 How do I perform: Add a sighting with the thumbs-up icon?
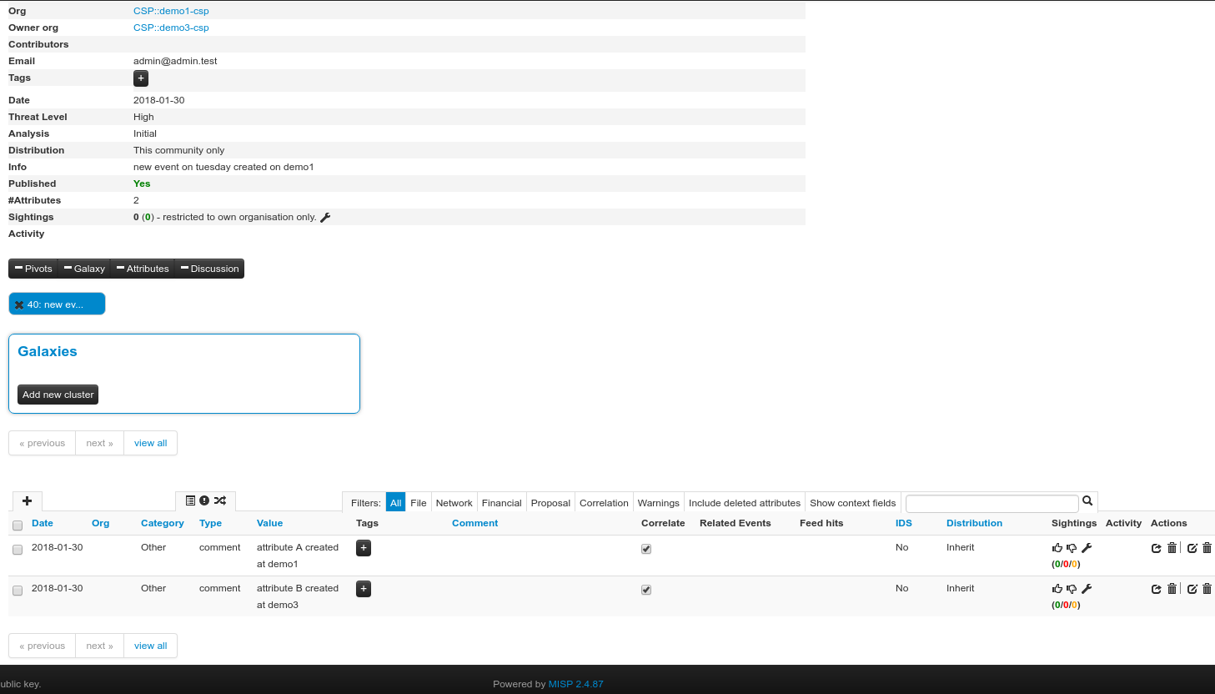coord(1057,548)
